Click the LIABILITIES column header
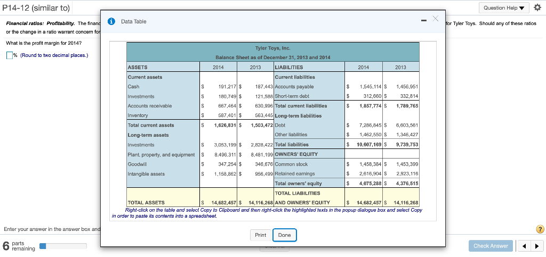This screenshot has height=257, width=546. 288,68
